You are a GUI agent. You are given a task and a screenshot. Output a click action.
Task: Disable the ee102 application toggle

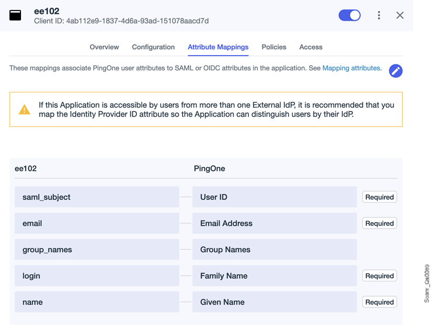point(350,15)
